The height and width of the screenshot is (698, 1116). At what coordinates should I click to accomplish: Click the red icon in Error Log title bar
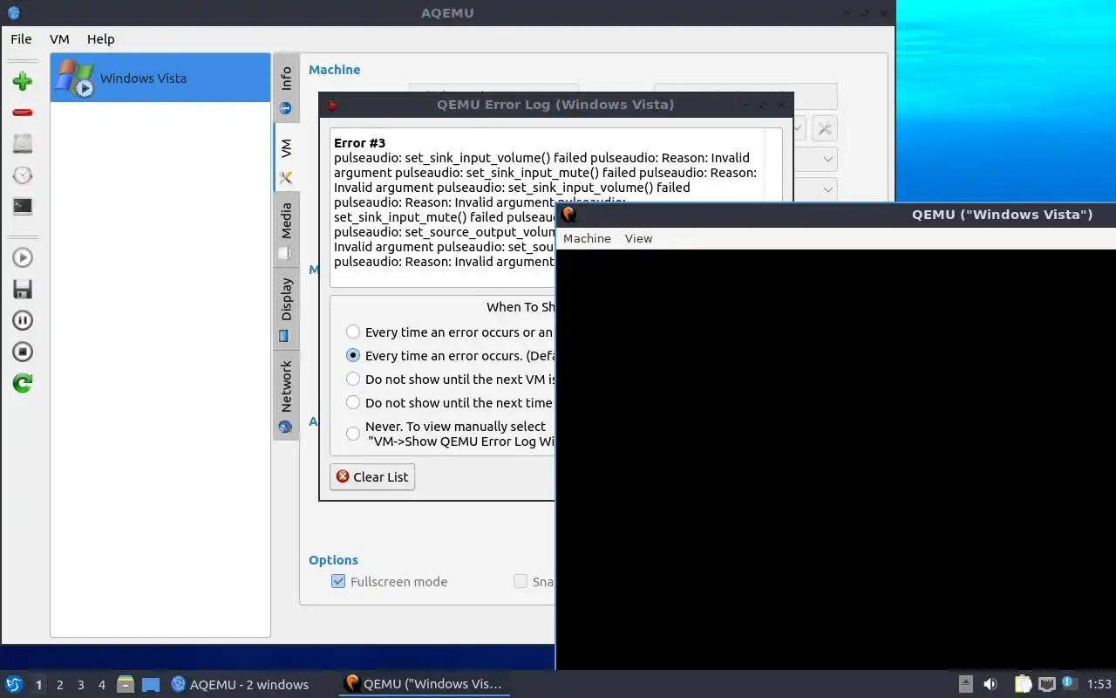pos(331,105)
